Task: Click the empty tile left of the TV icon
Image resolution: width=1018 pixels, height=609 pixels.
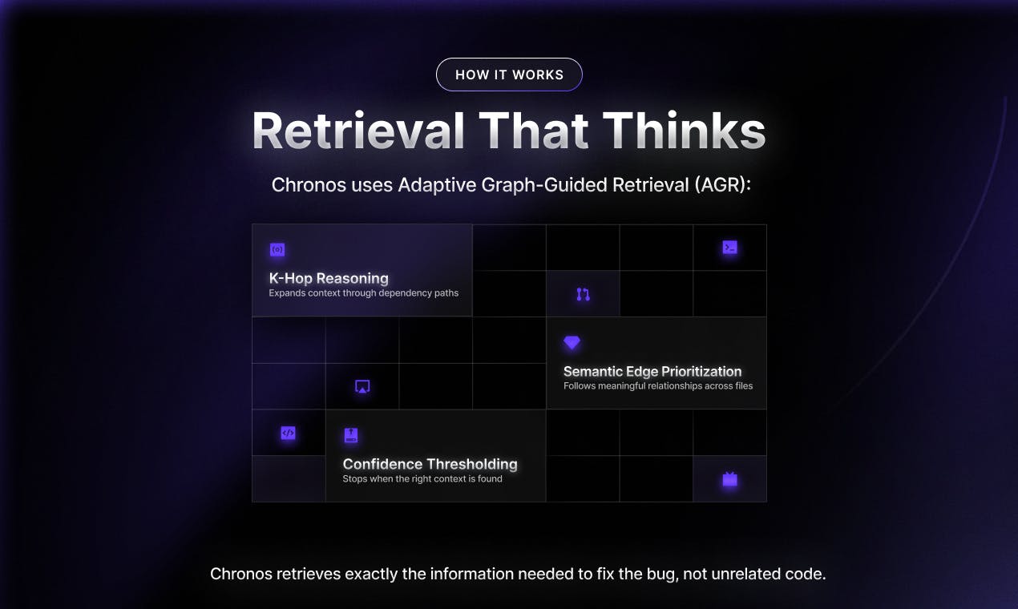Action: [656, 479]
